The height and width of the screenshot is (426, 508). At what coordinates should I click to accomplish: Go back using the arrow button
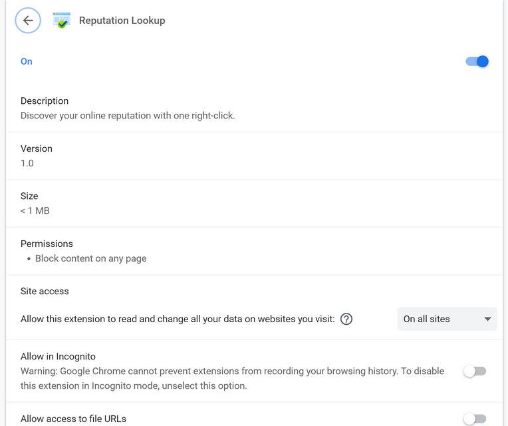click(28, 21)
